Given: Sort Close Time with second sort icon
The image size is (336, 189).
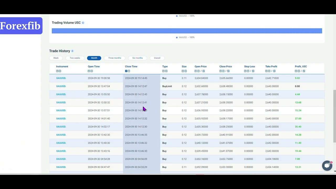Looking at the screenshot, I should click(x=129, y=71).
